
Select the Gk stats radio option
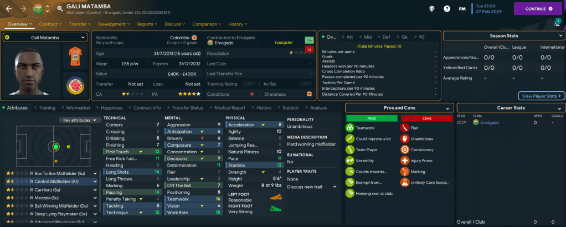tap(403, 37)
